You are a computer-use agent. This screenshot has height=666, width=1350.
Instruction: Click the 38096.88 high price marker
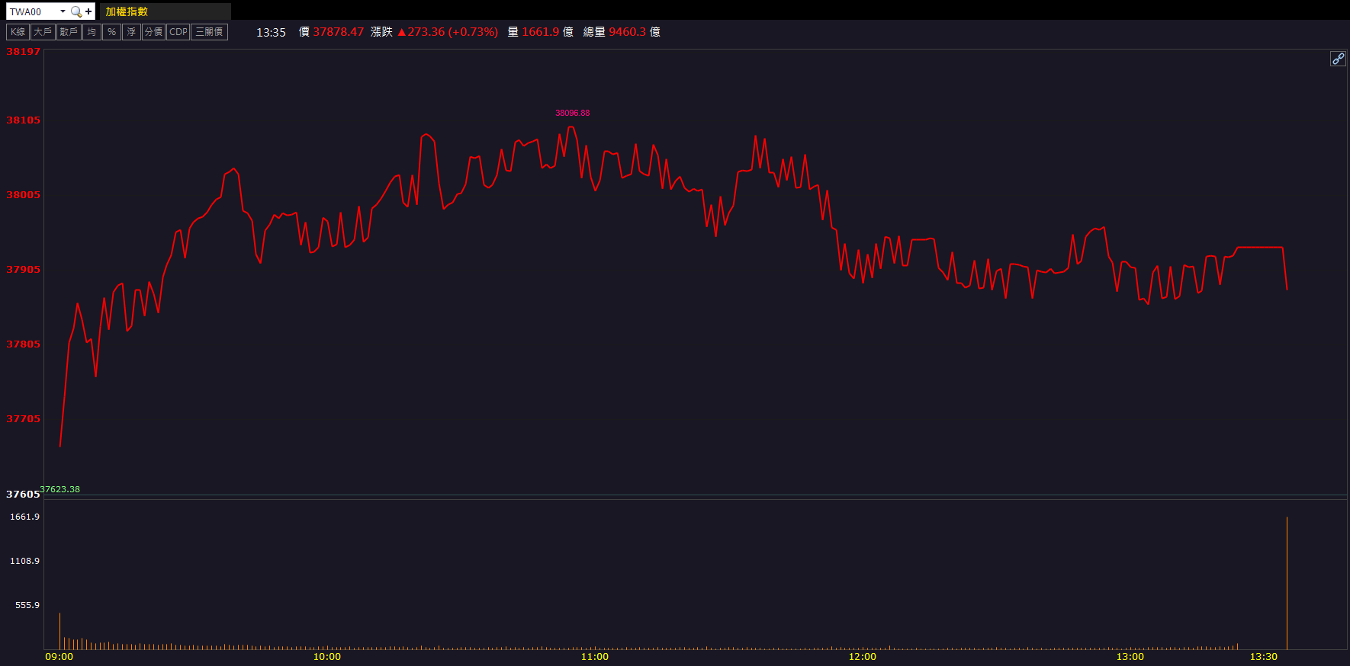[x=572, y=113]
